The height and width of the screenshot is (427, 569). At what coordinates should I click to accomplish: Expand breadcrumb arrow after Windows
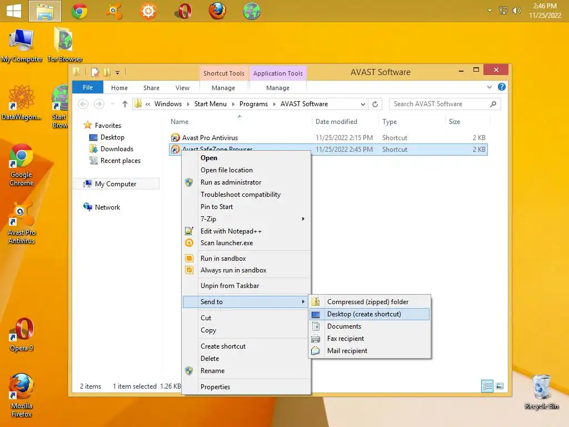point(188,104)
